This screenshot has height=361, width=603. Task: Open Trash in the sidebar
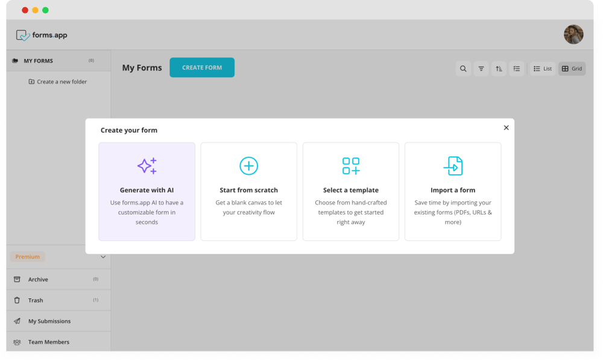[x=36, y=300]
